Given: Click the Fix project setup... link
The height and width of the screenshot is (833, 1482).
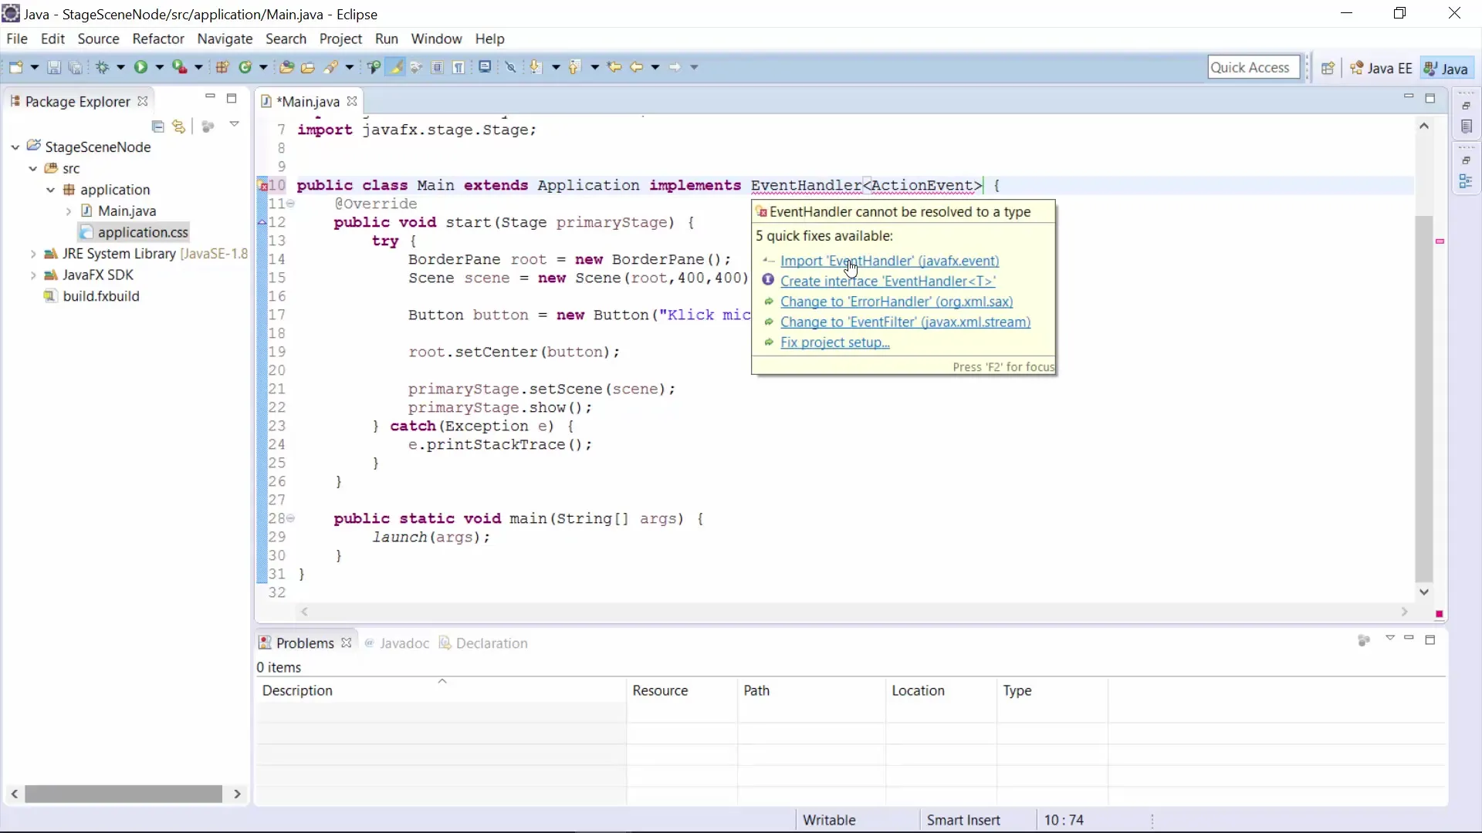Looking at the screenshot, I should tap(834, 342).
